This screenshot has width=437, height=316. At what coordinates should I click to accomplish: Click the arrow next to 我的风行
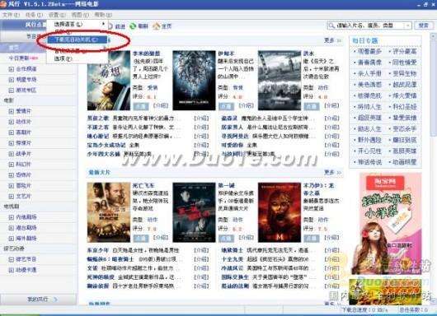(55, 300)
